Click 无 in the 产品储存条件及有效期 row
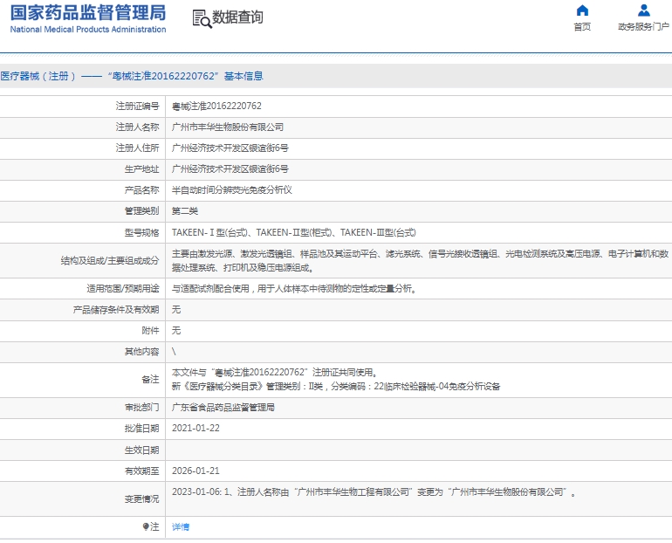 [x=176, y=309]
